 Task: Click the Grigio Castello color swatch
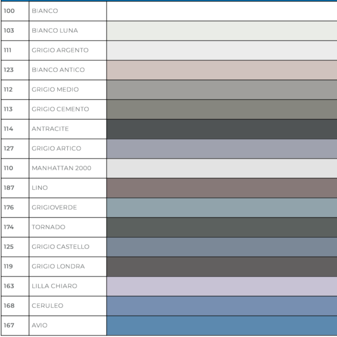(221, 247)
